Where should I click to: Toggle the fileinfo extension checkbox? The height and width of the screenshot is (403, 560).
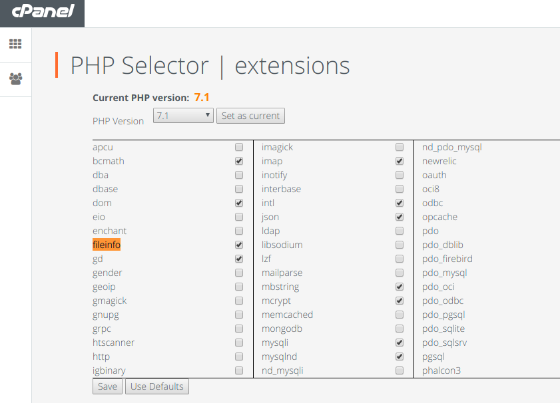pyautogui.click(x=238, y=245)
